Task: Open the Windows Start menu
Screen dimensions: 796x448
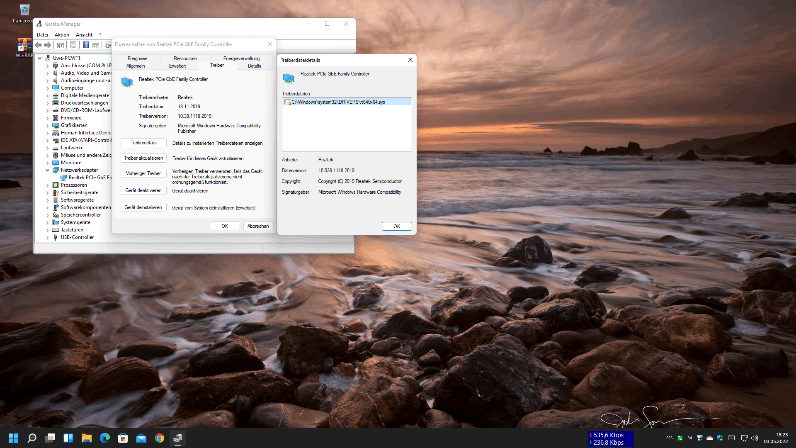Action: click(13, 438)
